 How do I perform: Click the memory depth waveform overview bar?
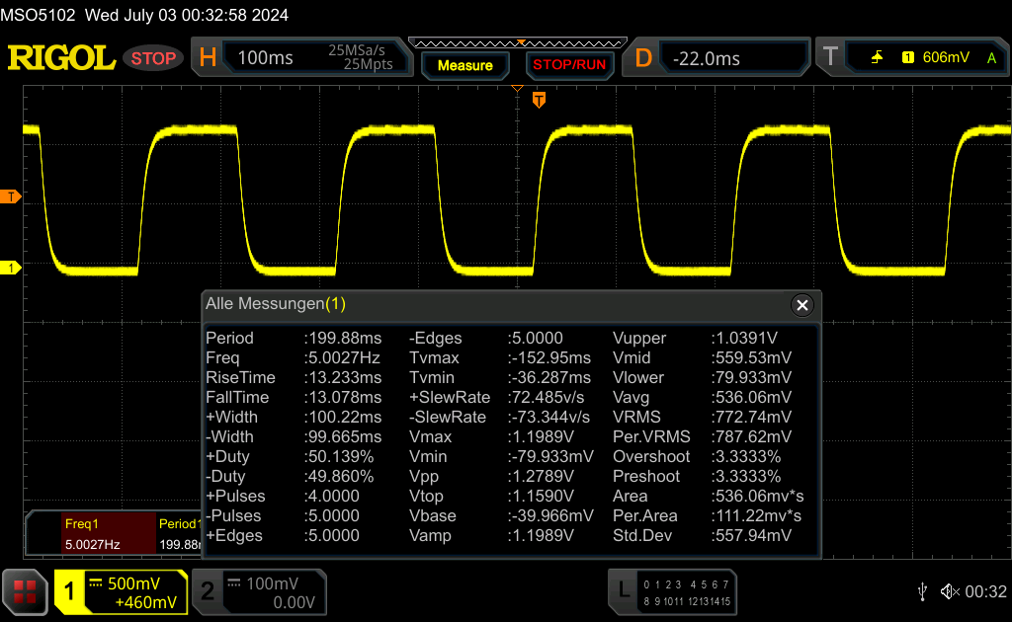(x=518, y=43)
